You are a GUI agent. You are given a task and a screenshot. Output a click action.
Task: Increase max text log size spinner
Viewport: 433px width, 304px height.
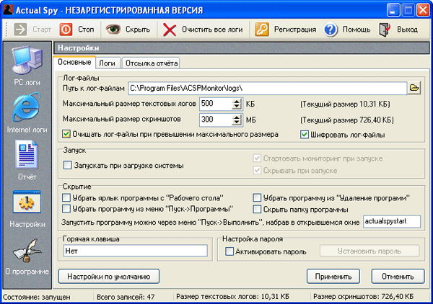[237, 100]
